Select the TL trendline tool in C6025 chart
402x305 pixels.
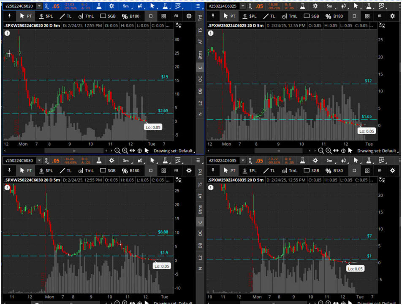point(269,16)
